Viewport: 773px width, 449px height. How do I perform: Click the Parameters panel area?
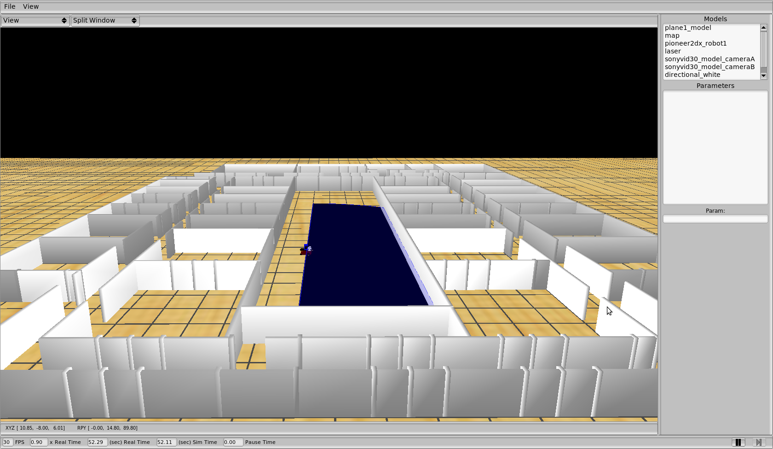tap(715, 147)
